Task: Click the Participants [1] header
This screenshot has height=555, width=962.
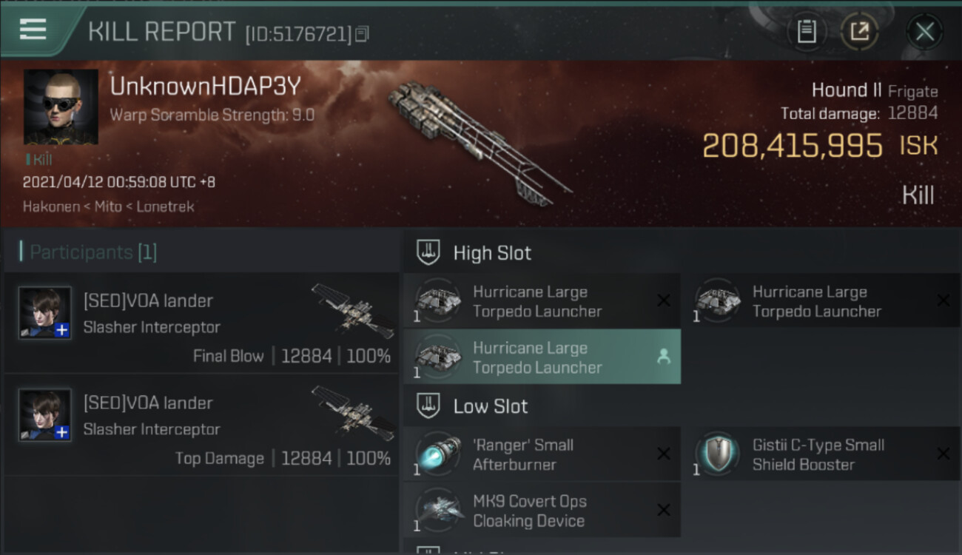Action: 92,252
